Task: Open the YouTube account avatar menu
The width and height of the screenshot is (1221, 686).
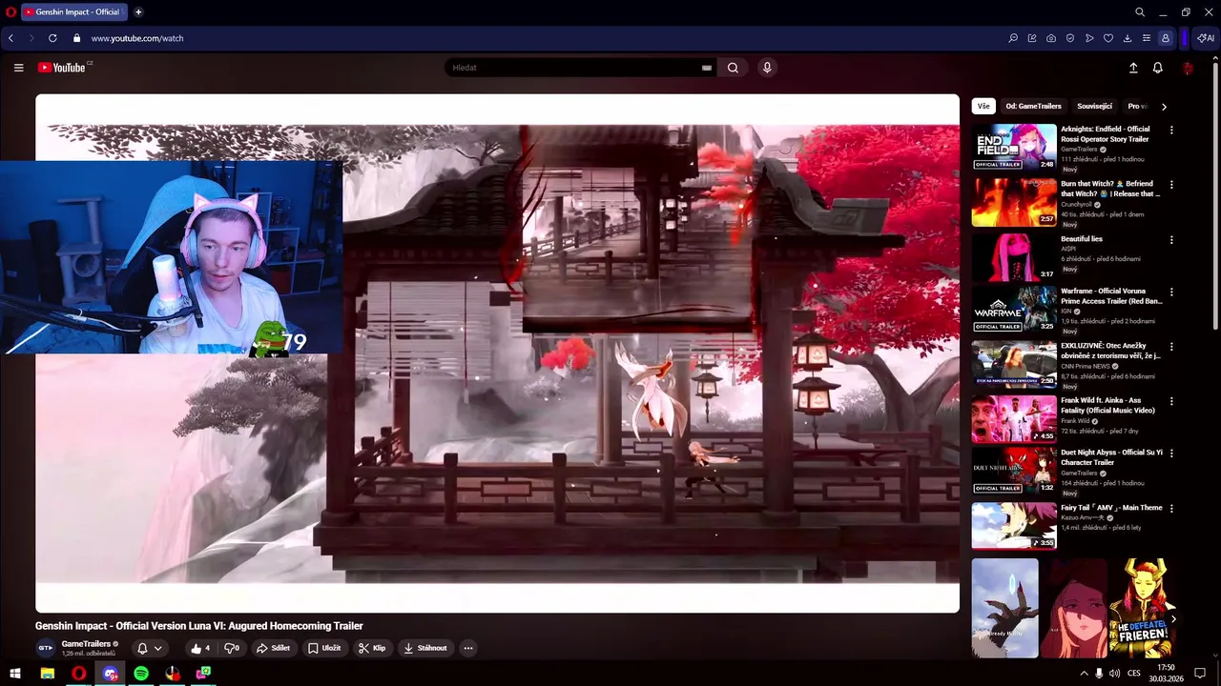Action: tap(1188, 68)
